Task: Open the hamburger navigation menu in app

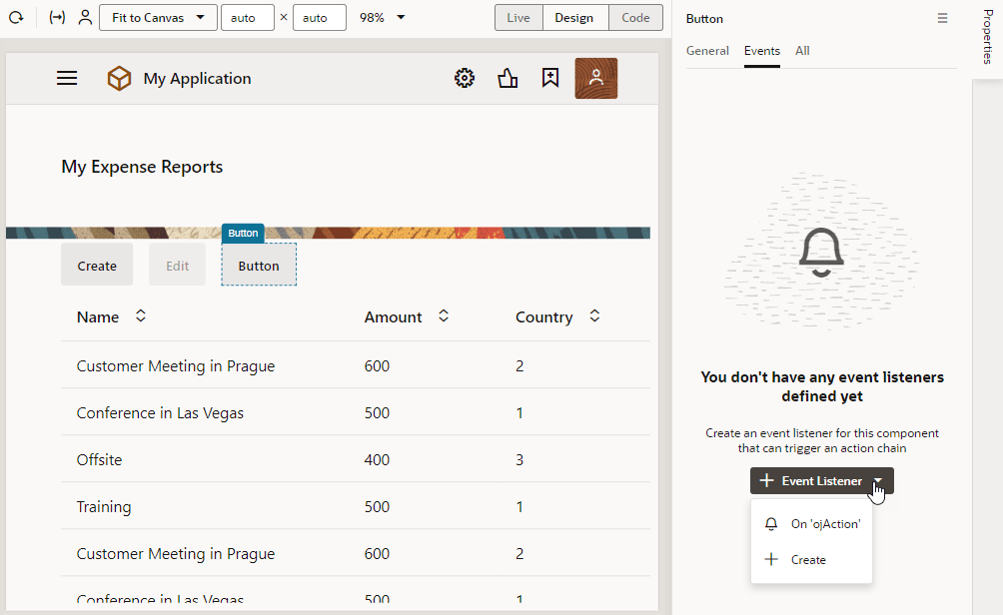Action: coord(67,79)
